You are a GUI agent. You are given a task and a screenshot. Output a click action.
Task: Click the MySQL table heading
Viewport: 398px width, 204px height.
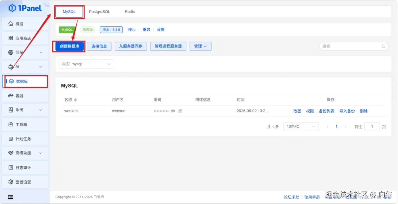(x=69, y=86)
